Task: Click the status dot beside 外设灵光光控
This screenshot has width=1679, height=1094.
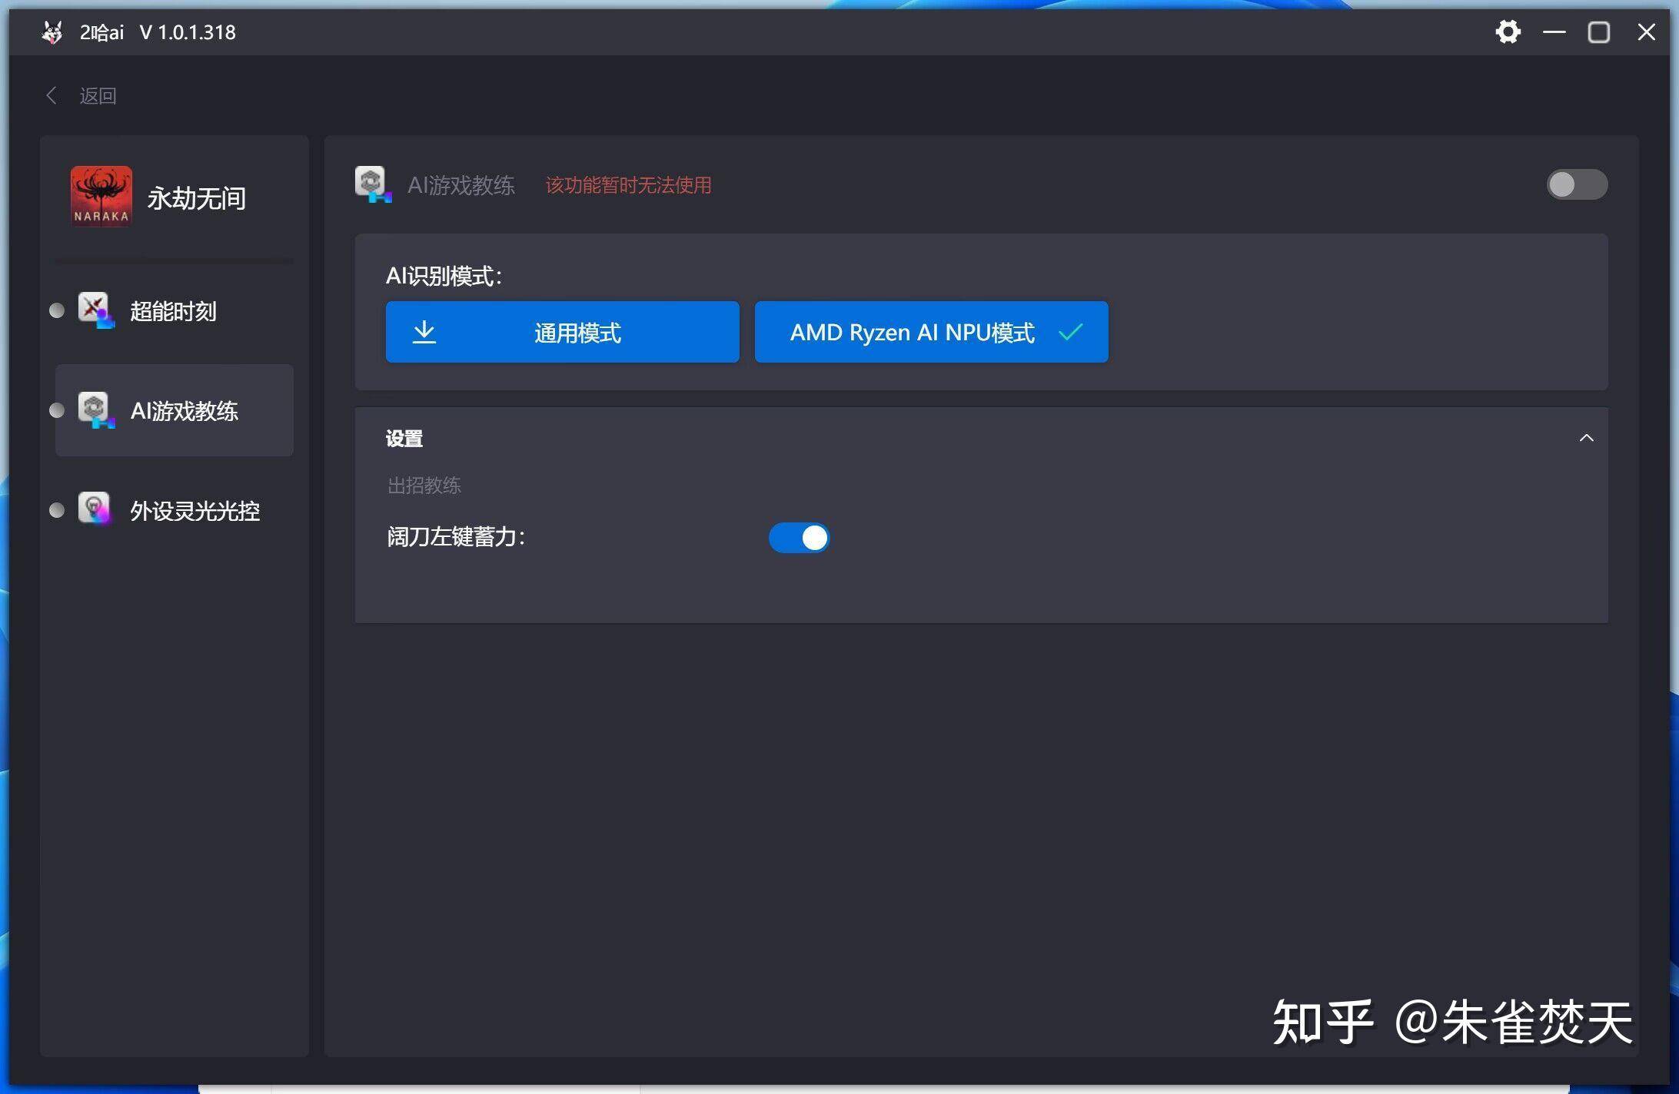Action: [x=57, y=510]
